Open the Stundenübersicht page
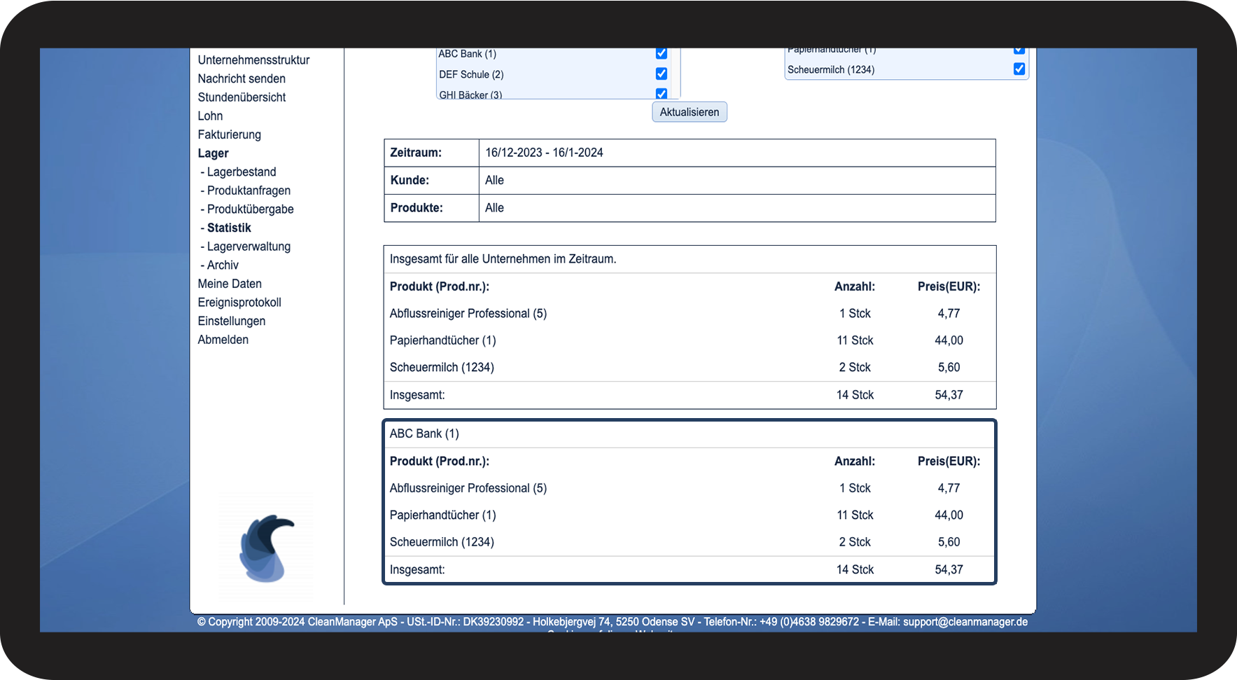Screen dimensions: 1237x680 tap(242, 97)
